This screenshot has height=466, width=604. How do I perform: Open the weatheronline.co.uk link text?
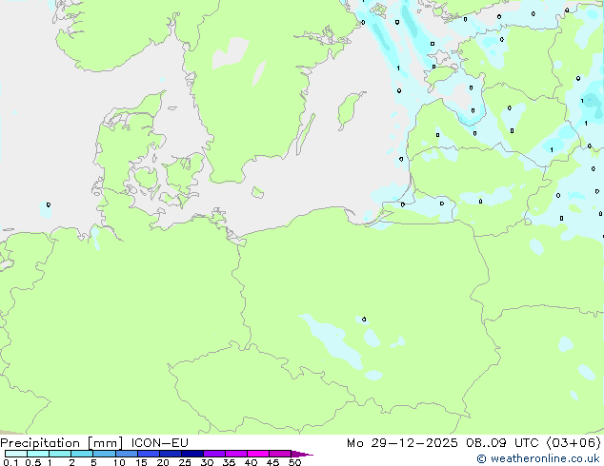545,458
